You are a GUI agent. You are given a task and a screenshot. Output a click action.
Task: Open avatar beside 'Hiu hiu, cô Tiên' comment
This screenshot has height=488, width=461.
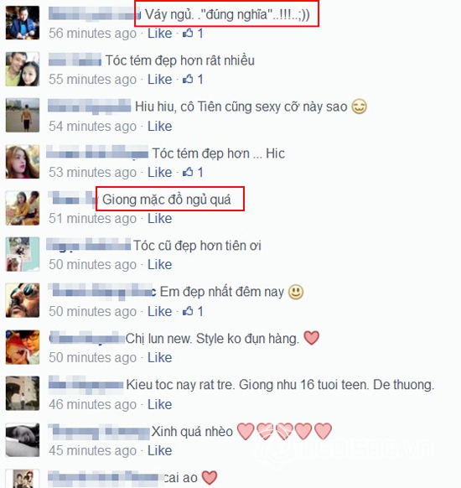23,115
